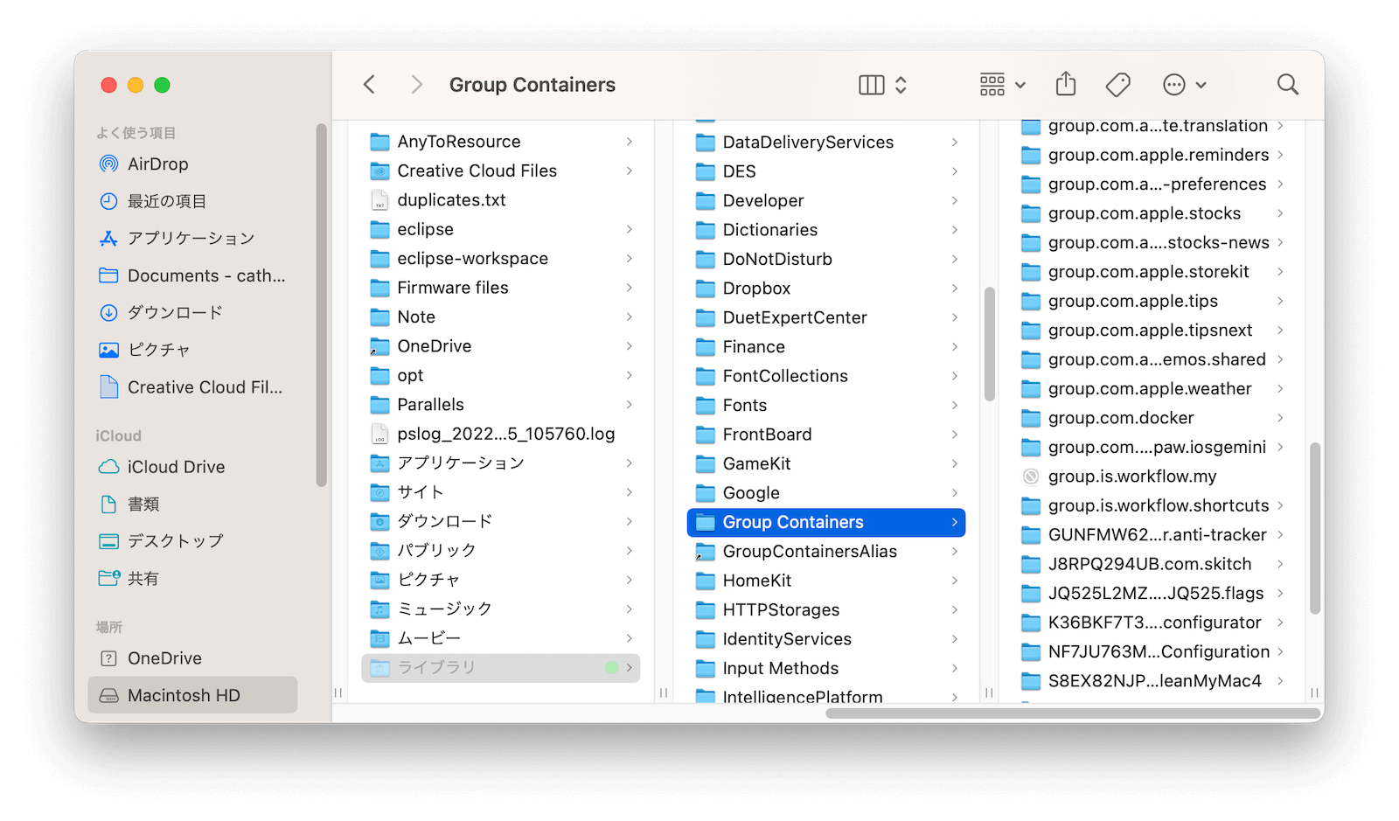Switch view using the column view icon

point(872,85)
